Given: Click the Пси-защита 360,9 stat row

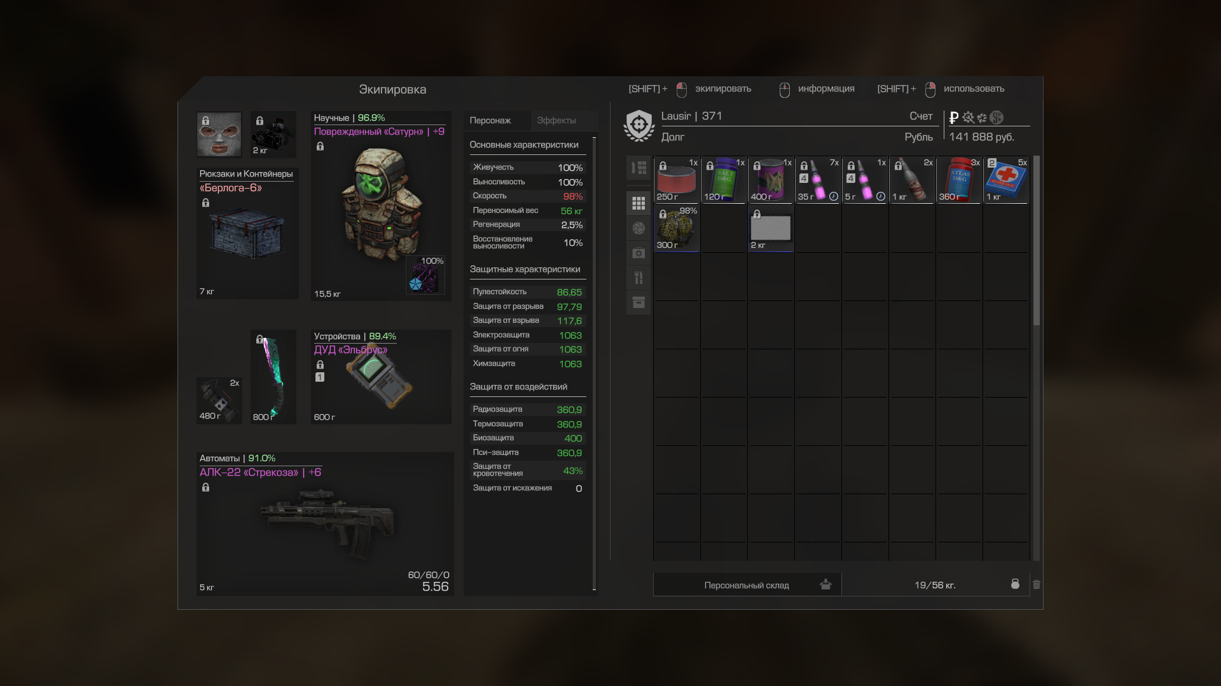Looking at the screenshot, I should pos(527,453).
